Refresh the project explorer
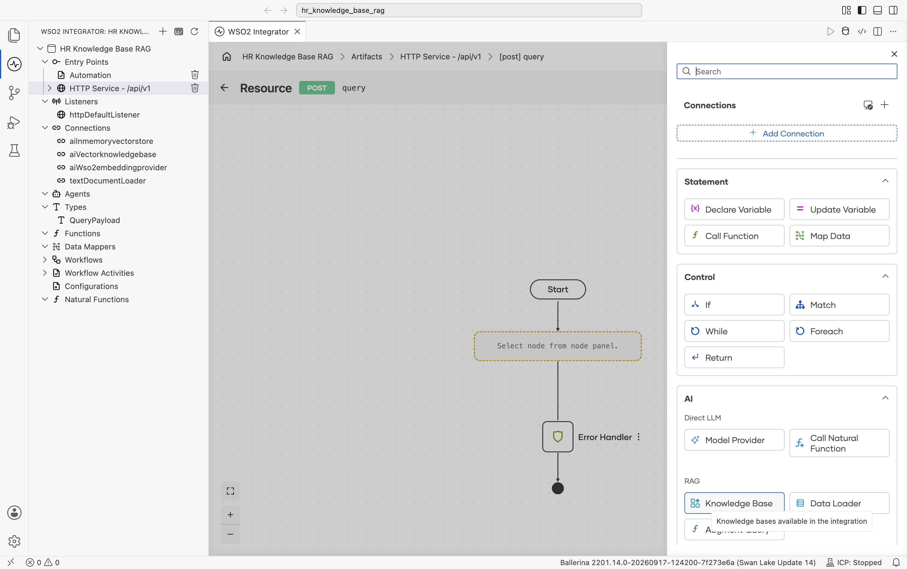 [194, 31]
